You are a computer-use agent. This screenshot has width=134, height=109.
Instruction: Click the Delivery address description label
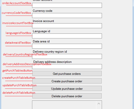point(52,62)
